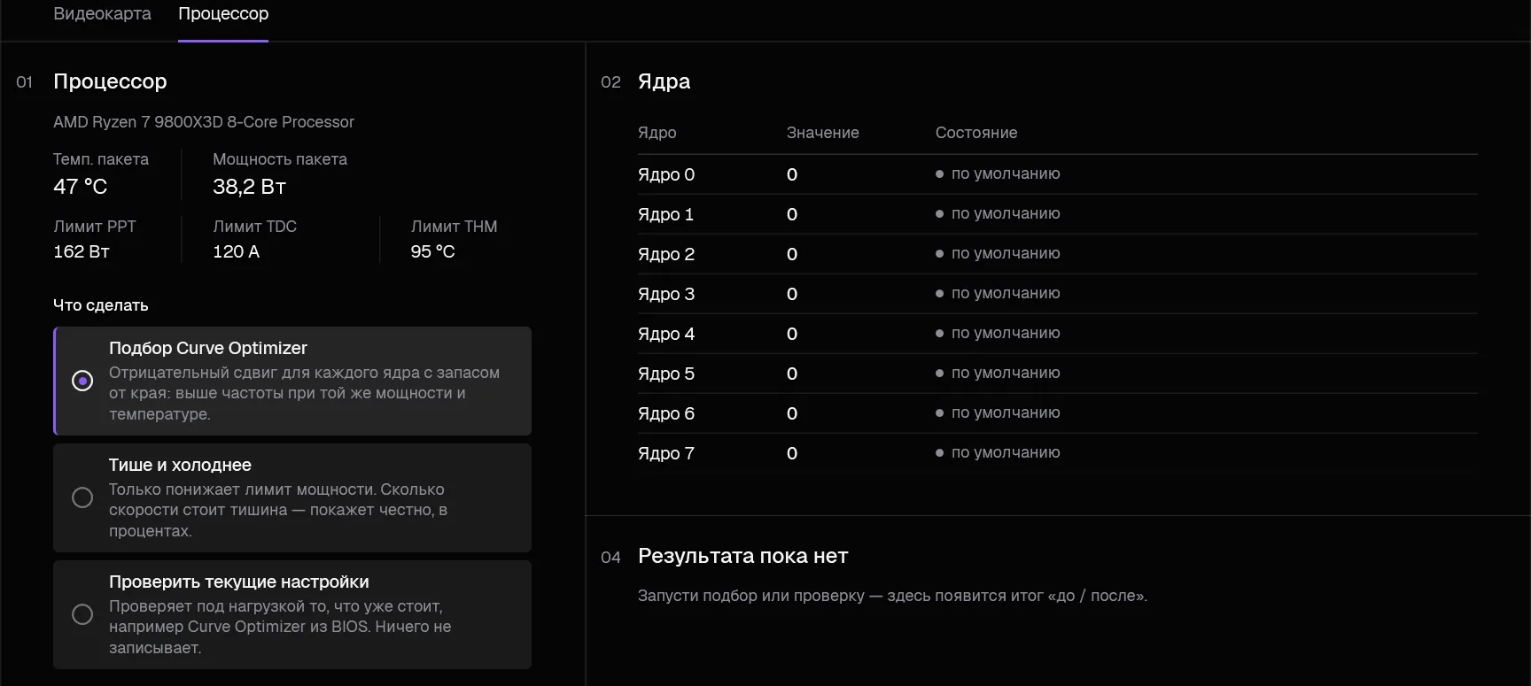
Task: Click the Ядро 1 status dot icon
Action: coord(939,214)
